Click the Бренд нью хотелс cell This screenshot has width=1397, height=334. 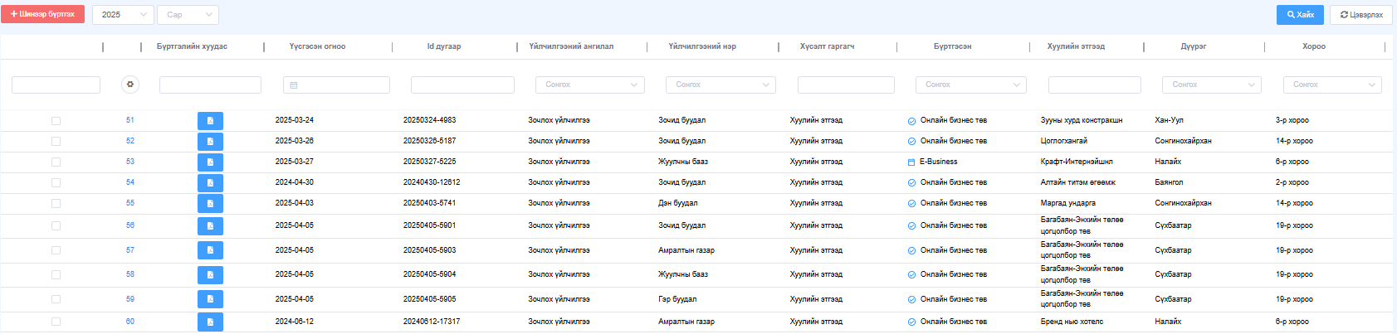coord(1072,322)
